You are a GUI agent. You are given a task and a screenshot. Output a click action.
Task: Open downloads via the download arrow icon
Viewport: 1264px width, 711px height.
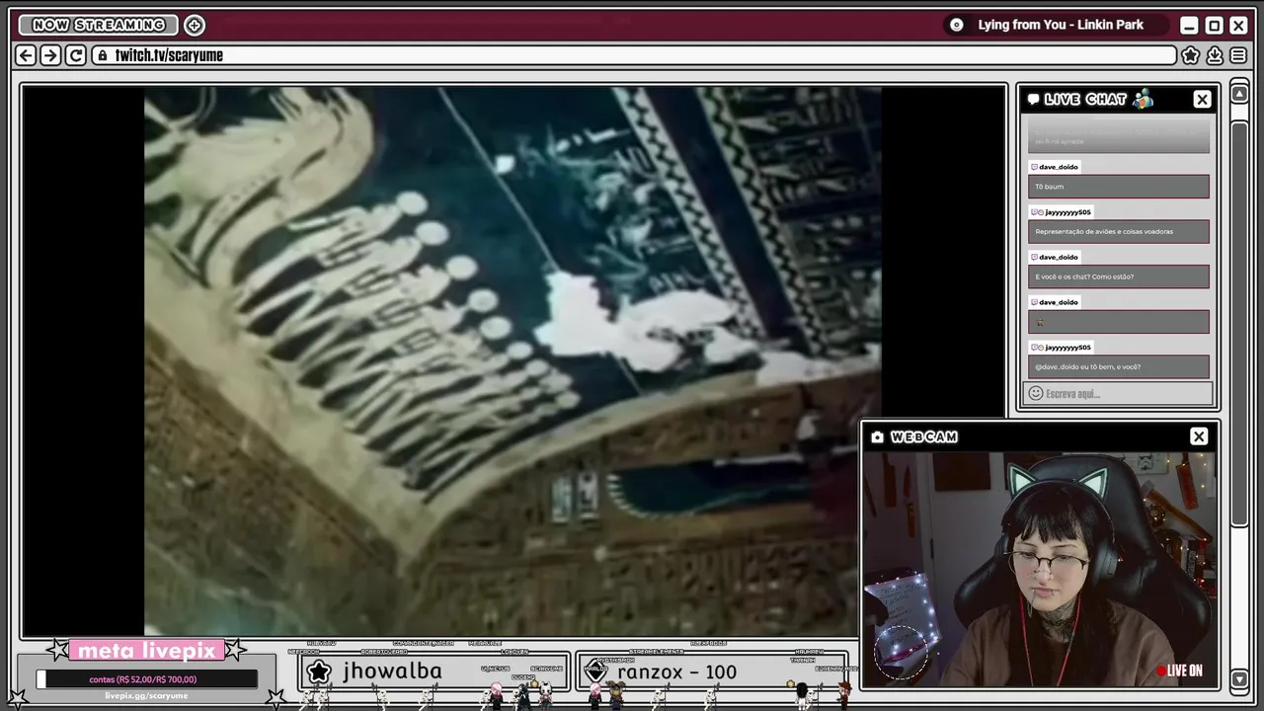coord(1215,55)
